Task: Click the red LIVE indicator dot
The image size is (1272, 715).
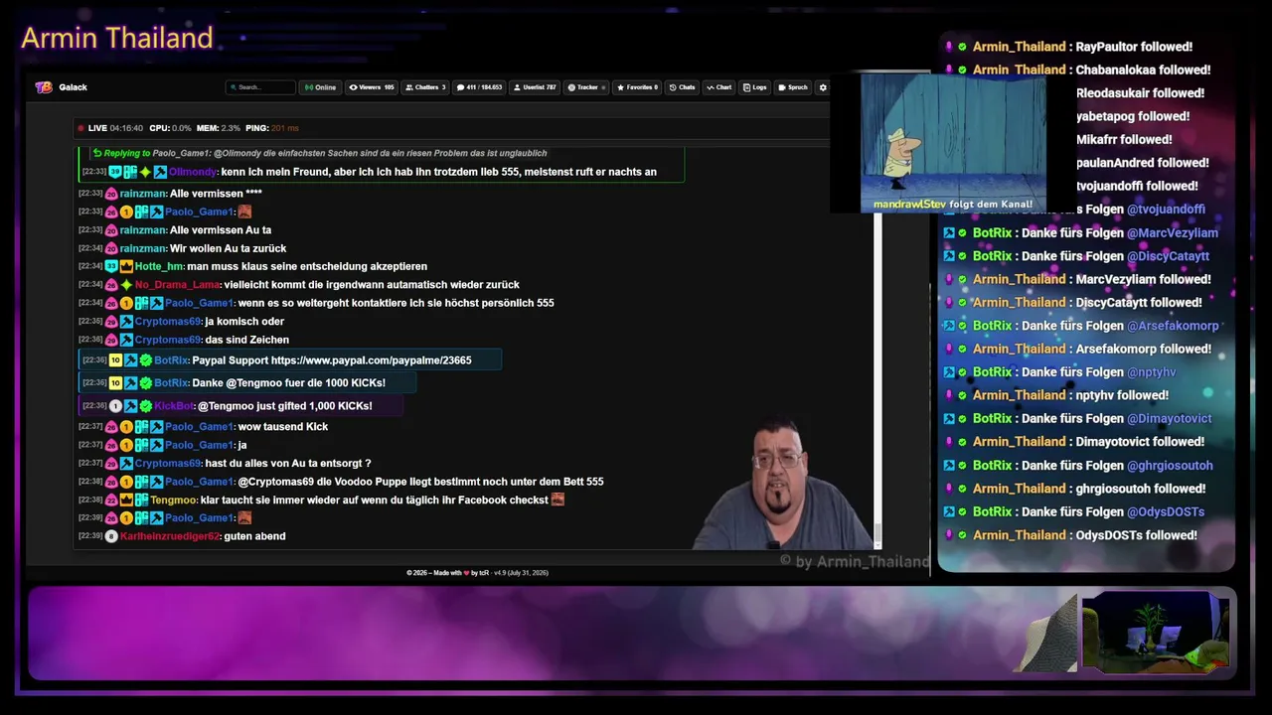Action: click(80, 128)
